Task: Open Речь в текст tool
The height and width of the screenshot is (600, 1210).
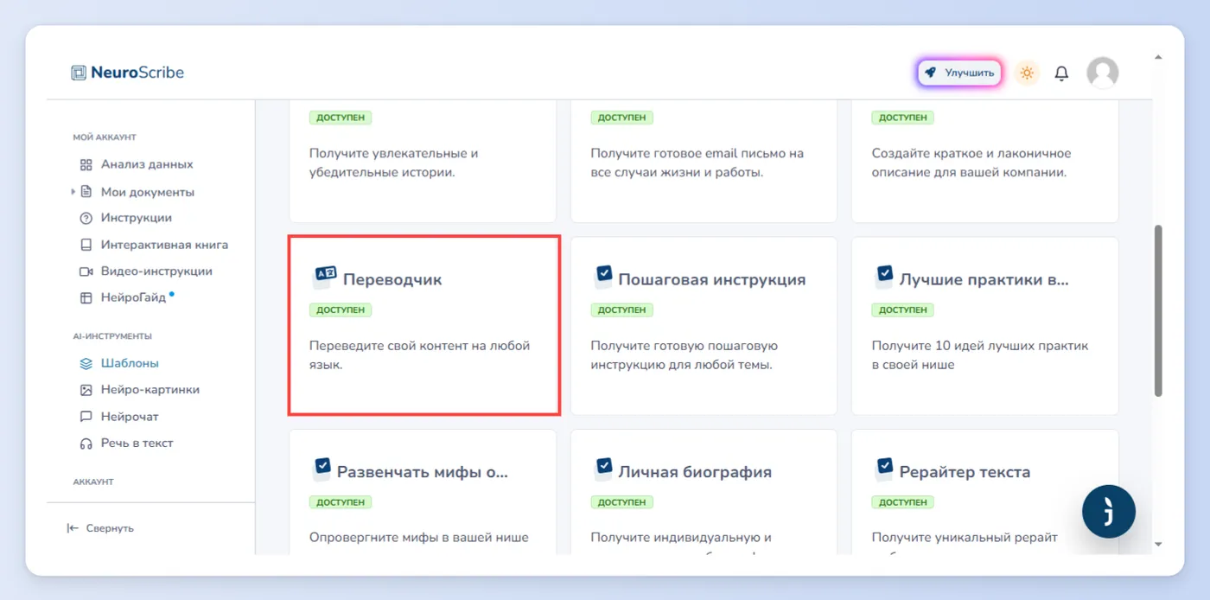Action: (137, 444)
